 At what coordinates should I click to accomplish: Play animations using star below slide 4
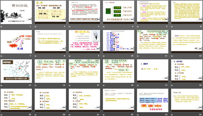coord(104,27)
